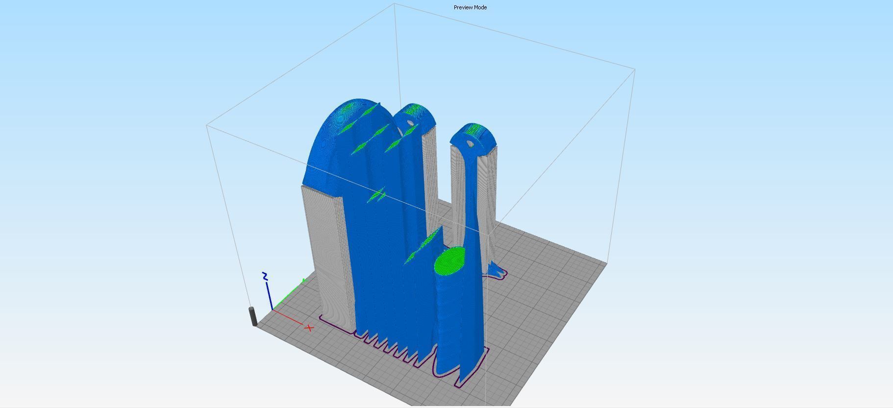Click the green oval solid layer surface
This screenshot has width=893, height=408.
click(x=450, y=261)
